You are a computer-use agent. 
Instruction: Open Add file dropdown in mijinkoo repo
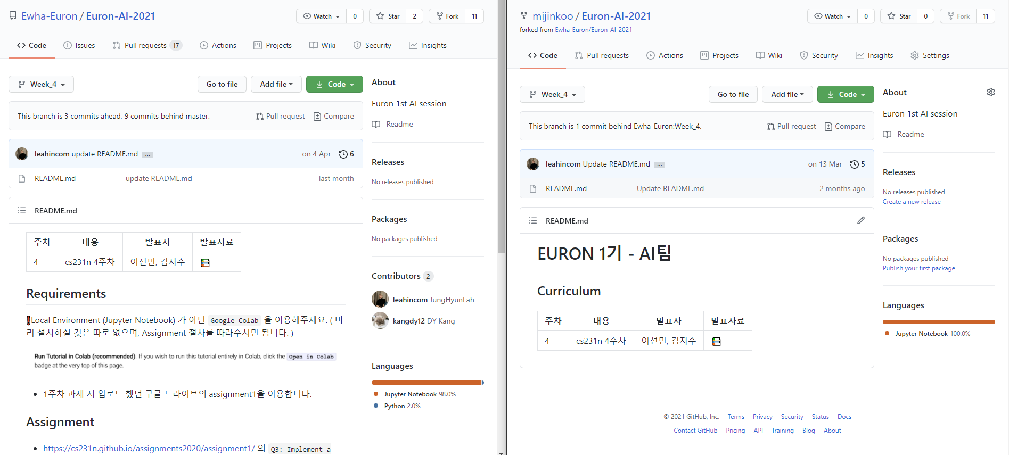787,94
